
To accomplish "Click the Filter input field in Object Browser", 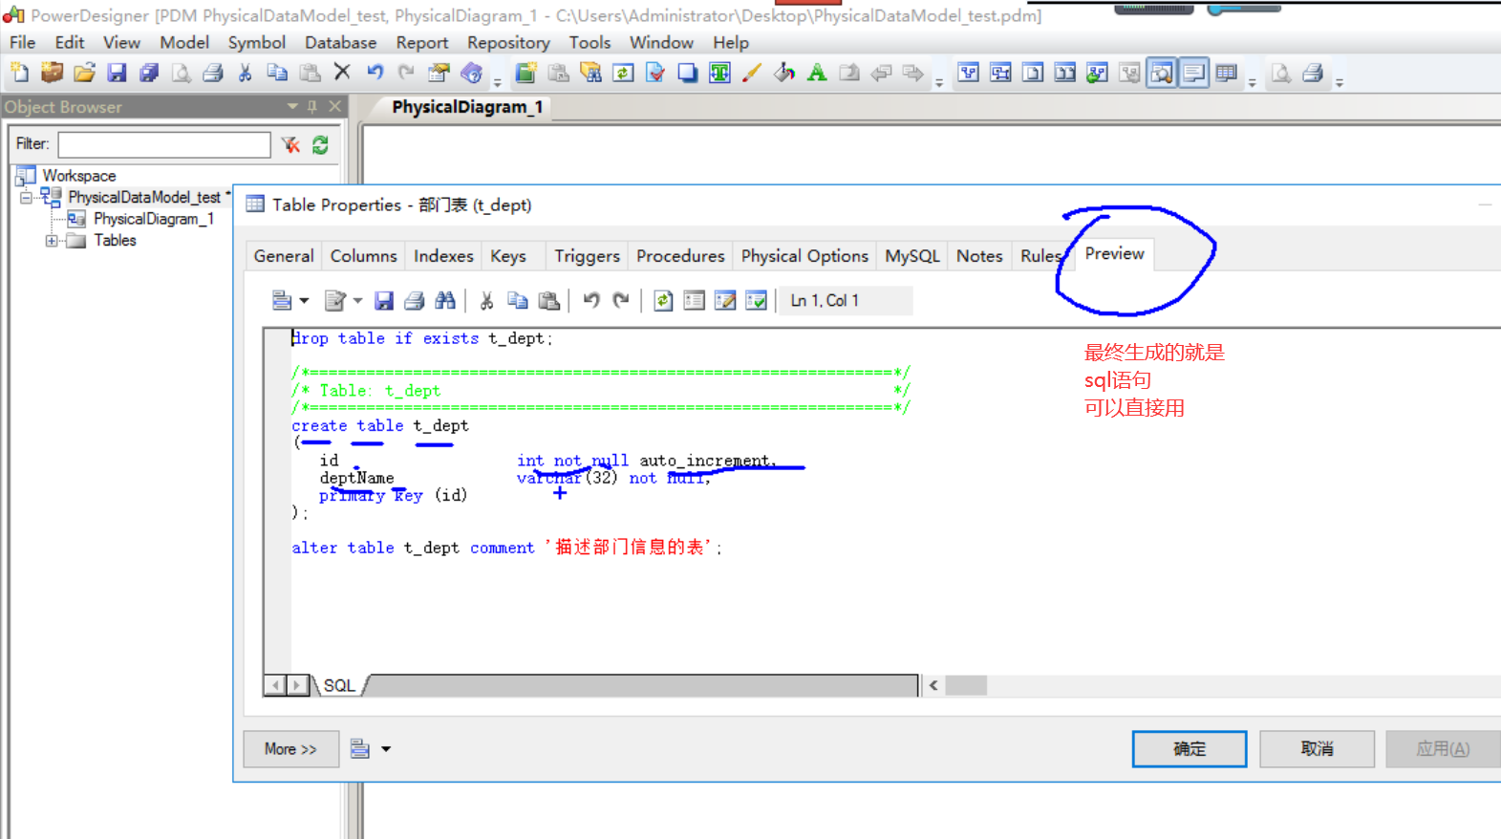I will (164, 145).
